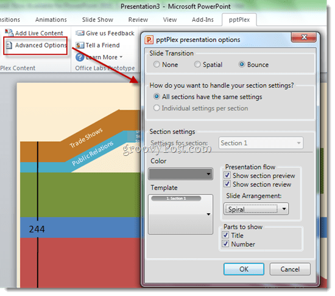This screenshot has width=335, height=296.
Task: Open the Review ribbon tab
Action: click(138, 19)
